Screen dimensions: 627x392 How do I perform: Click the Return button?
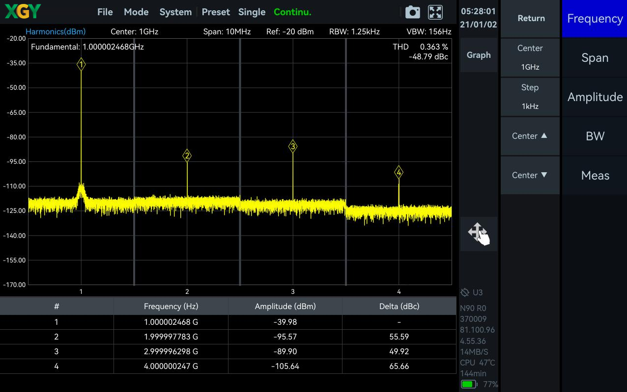coord(531,18)
